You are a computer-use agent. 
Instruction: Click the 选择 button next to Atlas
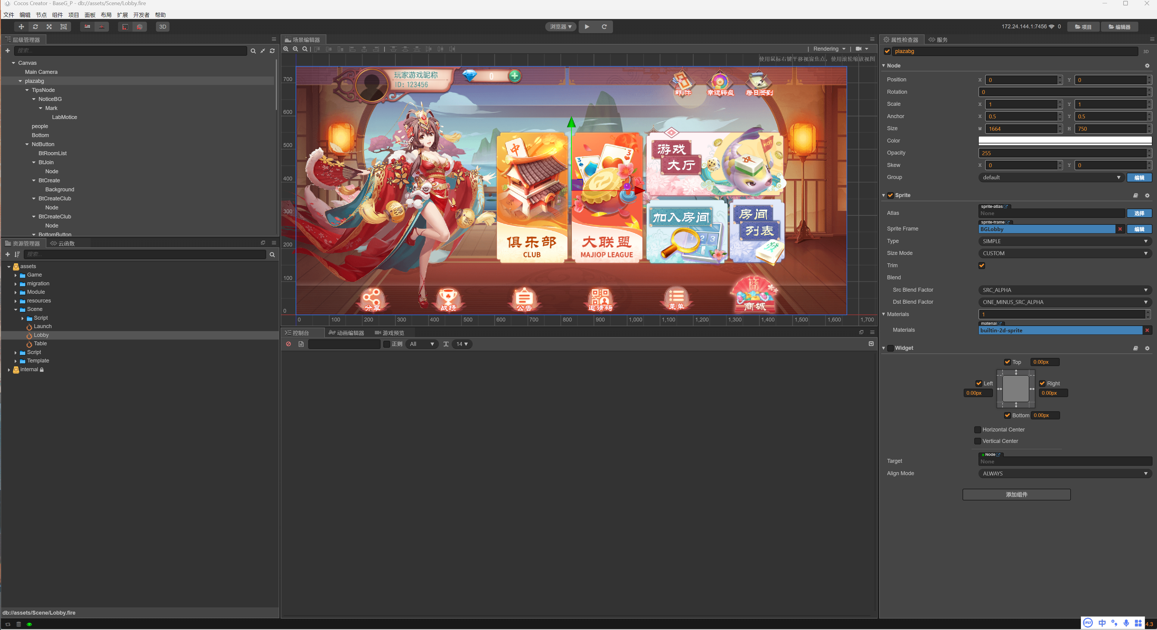pyautogui.click(x=1139, y=213)
